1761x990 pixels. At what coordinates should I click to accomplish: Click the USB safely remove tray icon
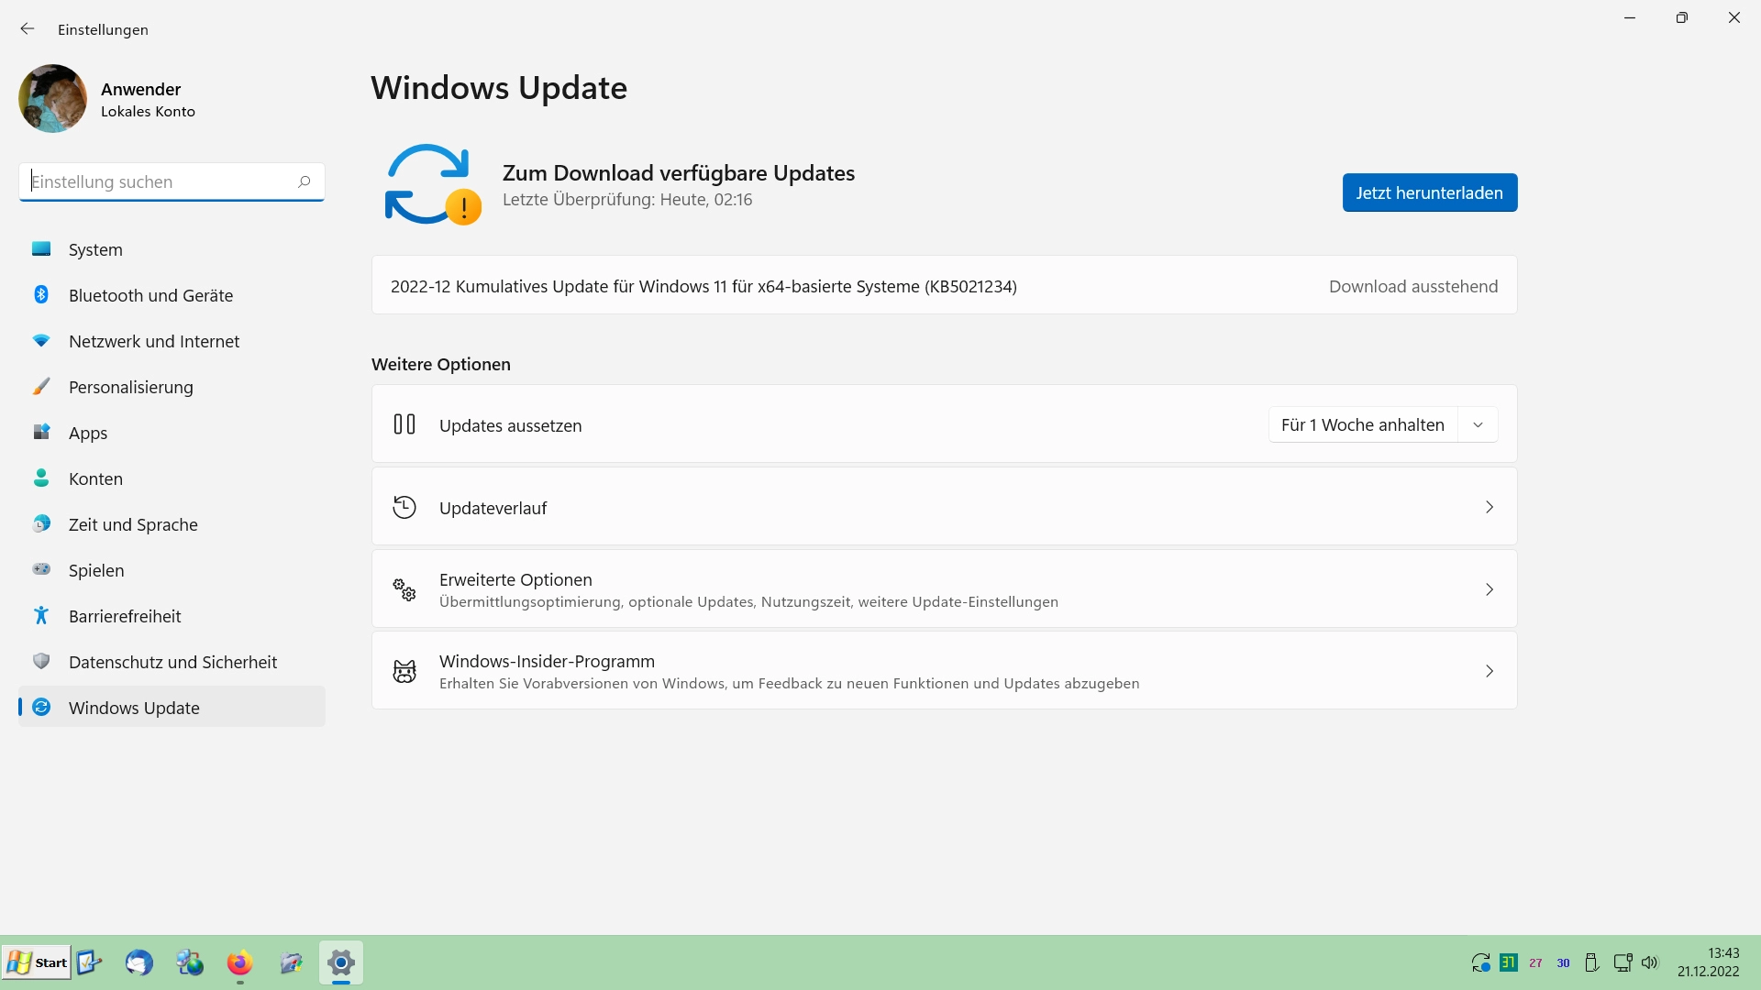pos(1592,962)
